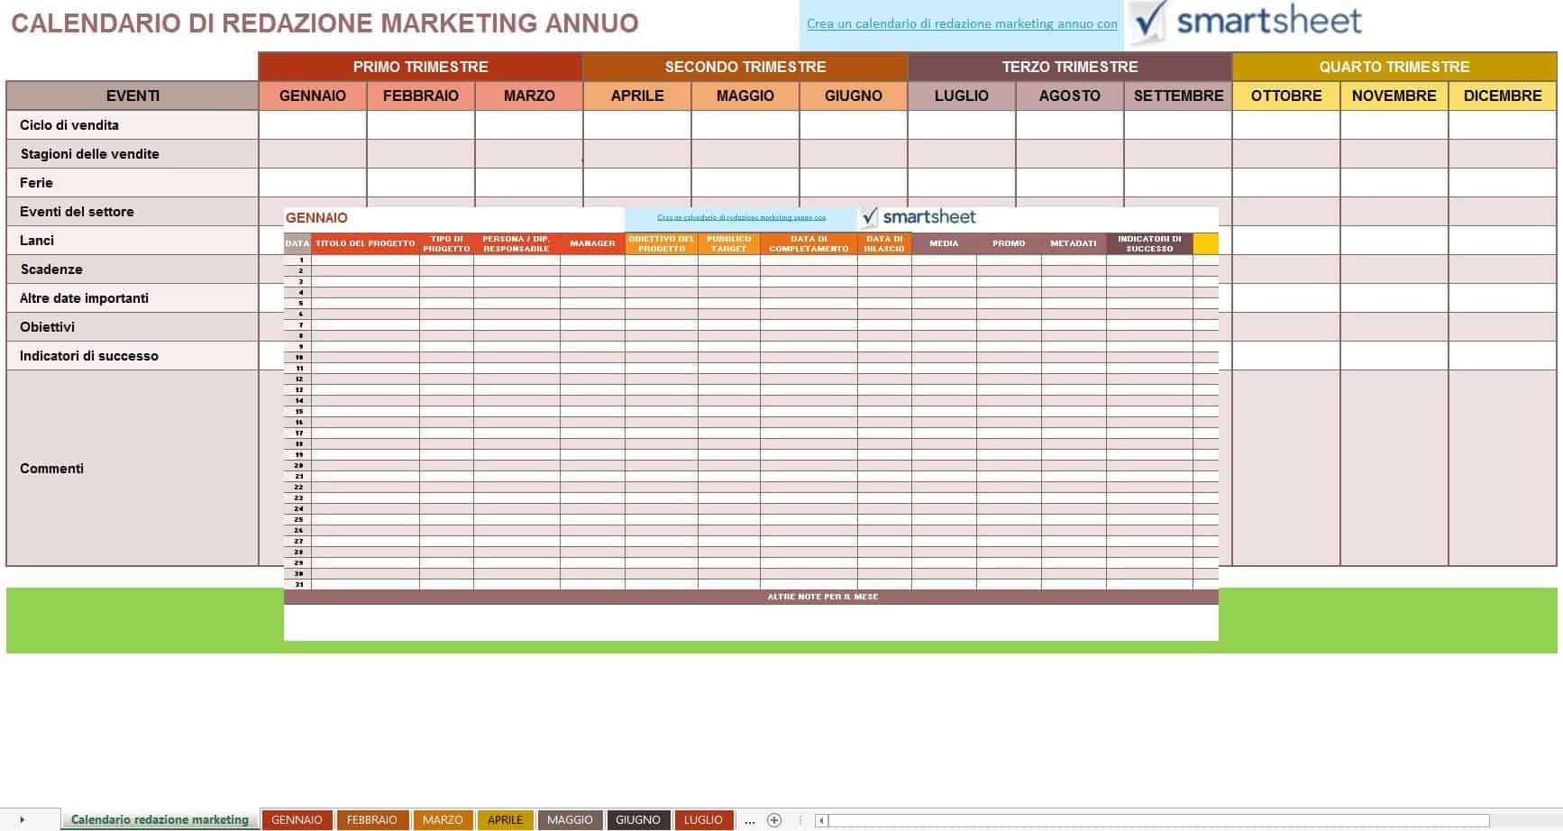Click the PROMO column header in preview
Image resolution: width=1563 pixels, height=831 pixels.
pyautogui.click(x=1009, y=243)
